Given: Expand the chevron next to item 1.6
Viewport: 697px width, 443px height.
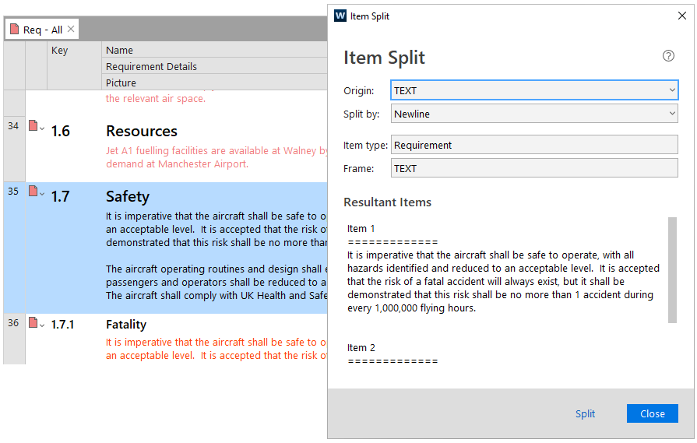Looking at the screenshot, I should tap(42, 129).
